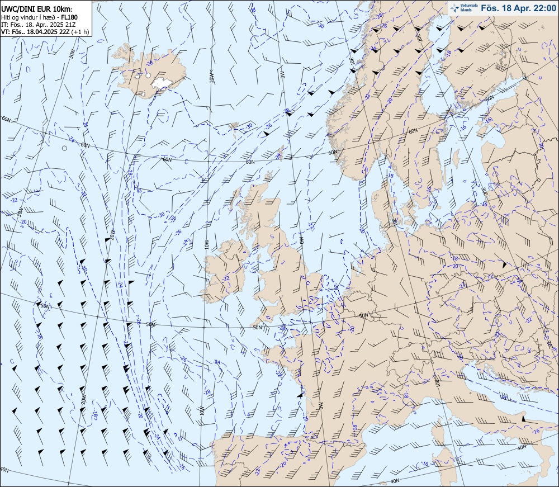Click the 'Hiti og vindur í hæð - FL180' line
Viewport: 559px width, 487px height.
pos(39,17)
